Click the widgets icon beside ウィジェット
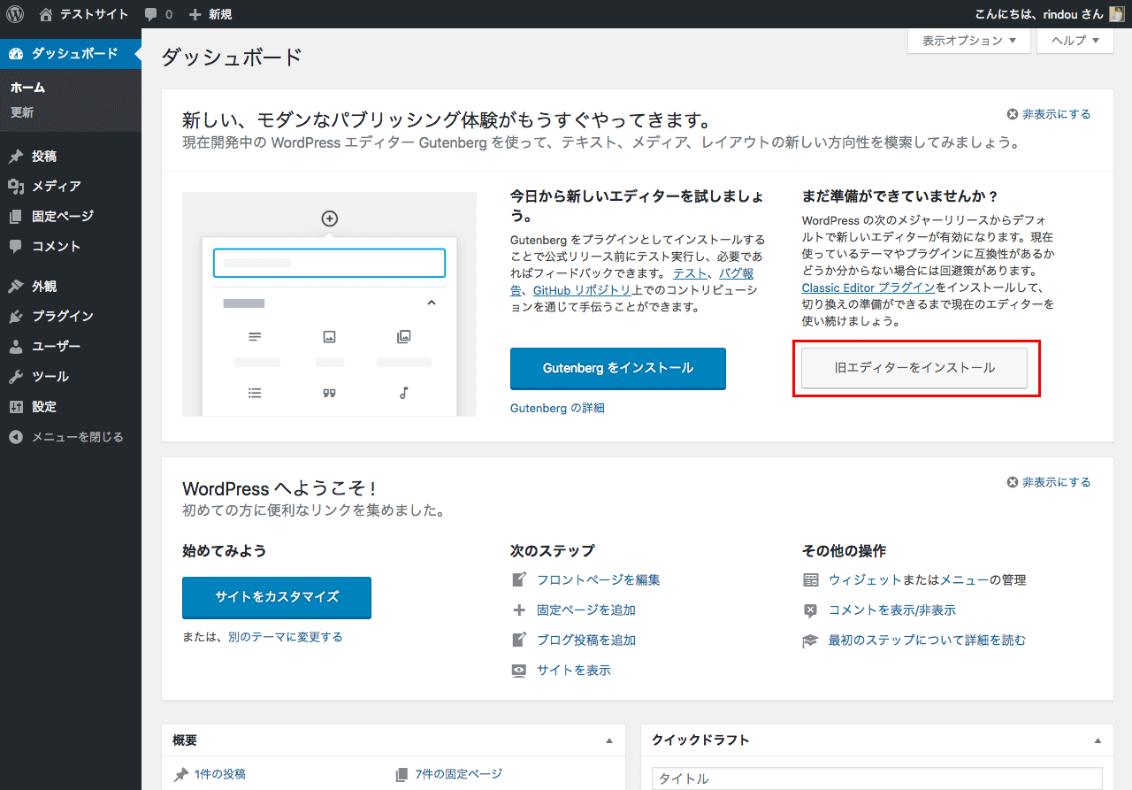Screen dimensions: 1132x790 coord(811,580)
